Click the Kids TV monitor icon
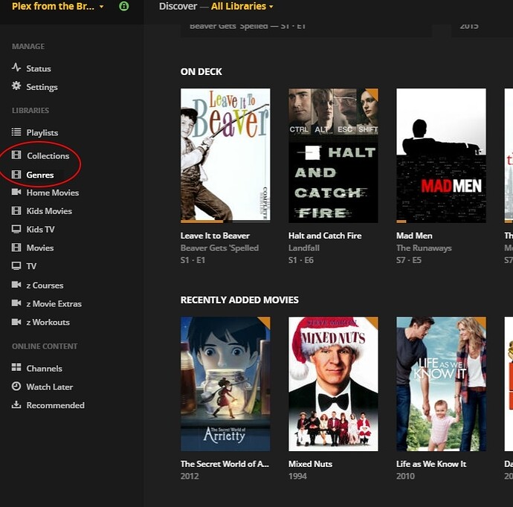This screenshot has width=513, height=507. tap(16, 229)
